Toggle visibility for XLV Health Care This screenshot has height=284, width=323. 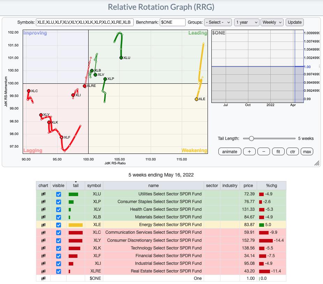tap(59, 210)
